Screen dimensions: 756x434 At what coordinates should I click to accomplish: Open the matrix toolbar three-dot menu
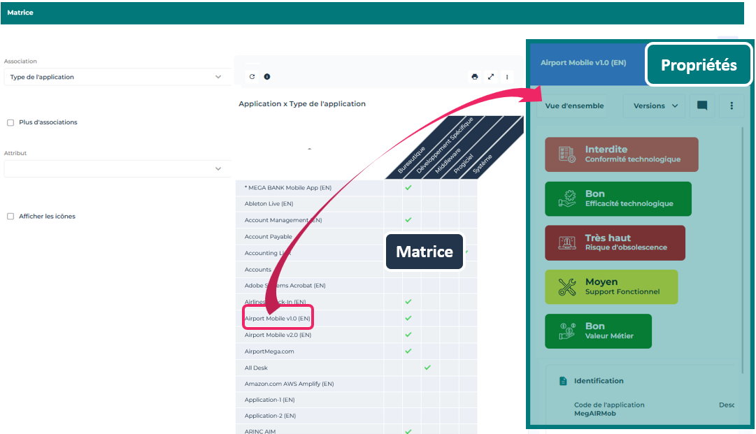[507, 77]
